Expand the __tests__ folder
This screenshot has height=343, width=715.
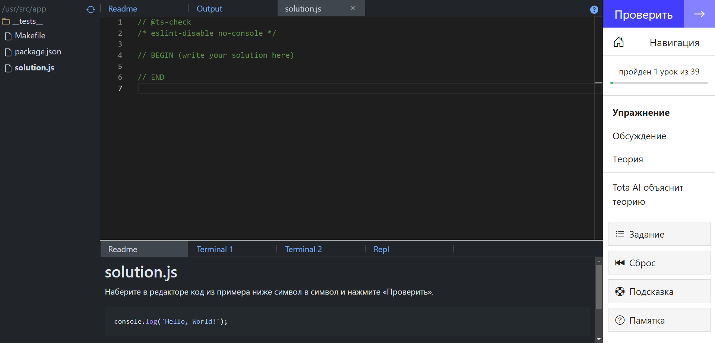coord(22,22)
